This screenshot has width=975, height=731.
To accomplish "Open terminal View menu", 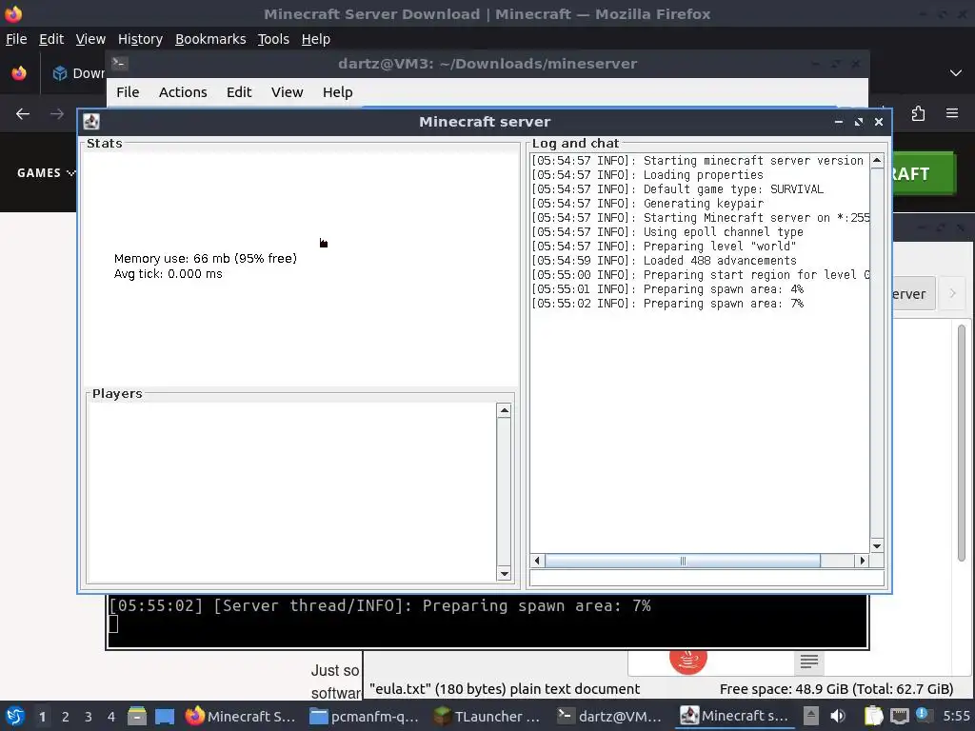I will (x=287, y=92).
